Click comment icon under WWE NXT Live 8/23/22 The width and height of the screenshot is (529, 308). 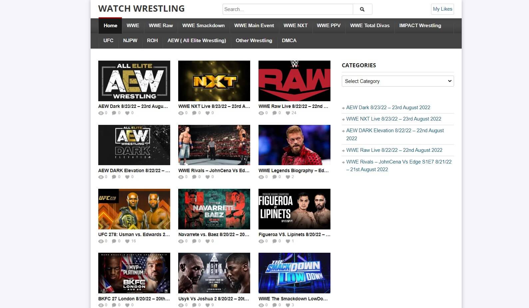(194, 113)
